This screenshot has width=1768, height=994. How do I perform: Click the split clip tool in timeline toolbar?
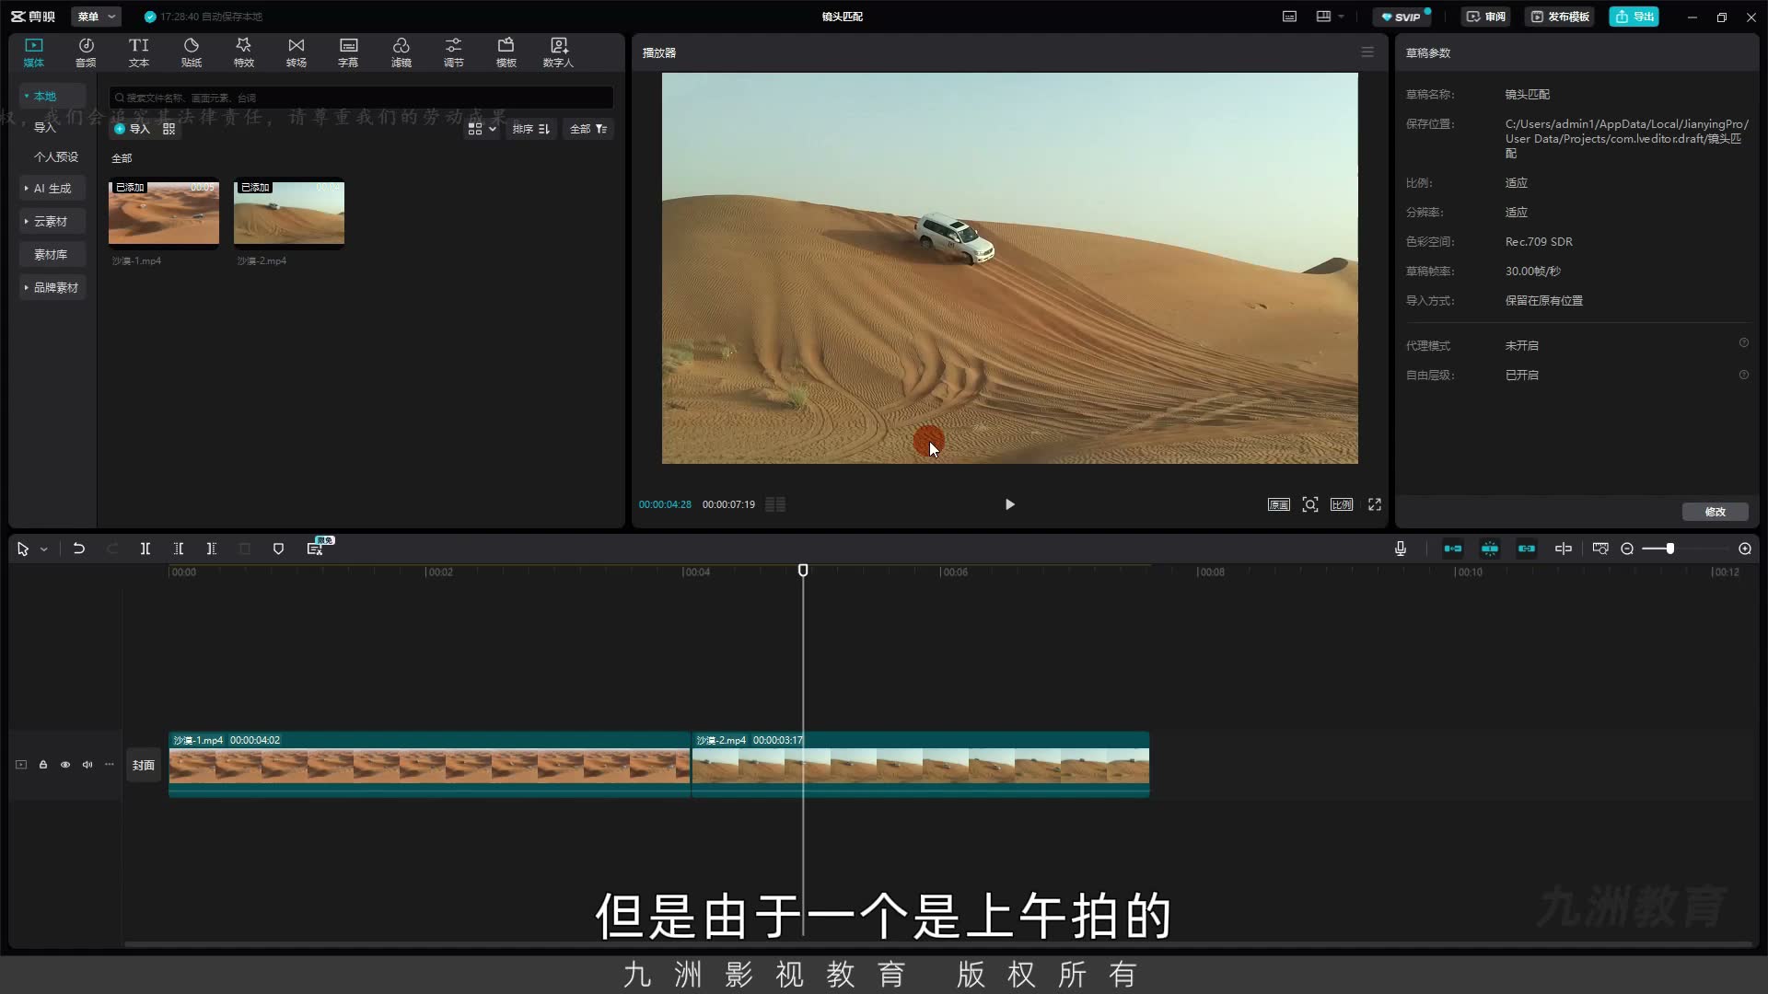[x=145, y=549]
